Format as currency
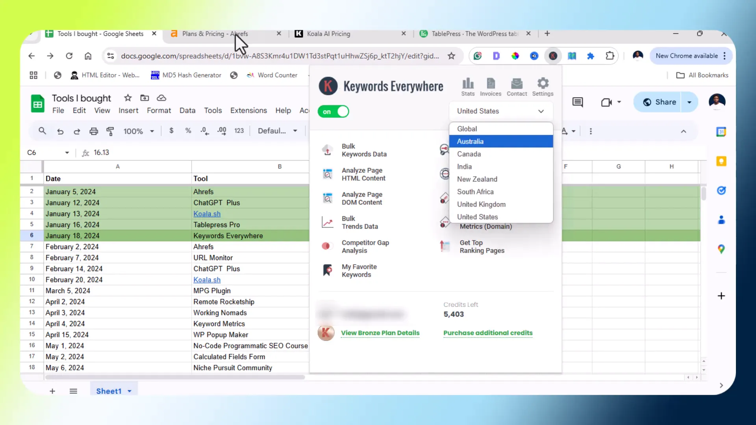 pyautogui.click(x=171, y=131)
